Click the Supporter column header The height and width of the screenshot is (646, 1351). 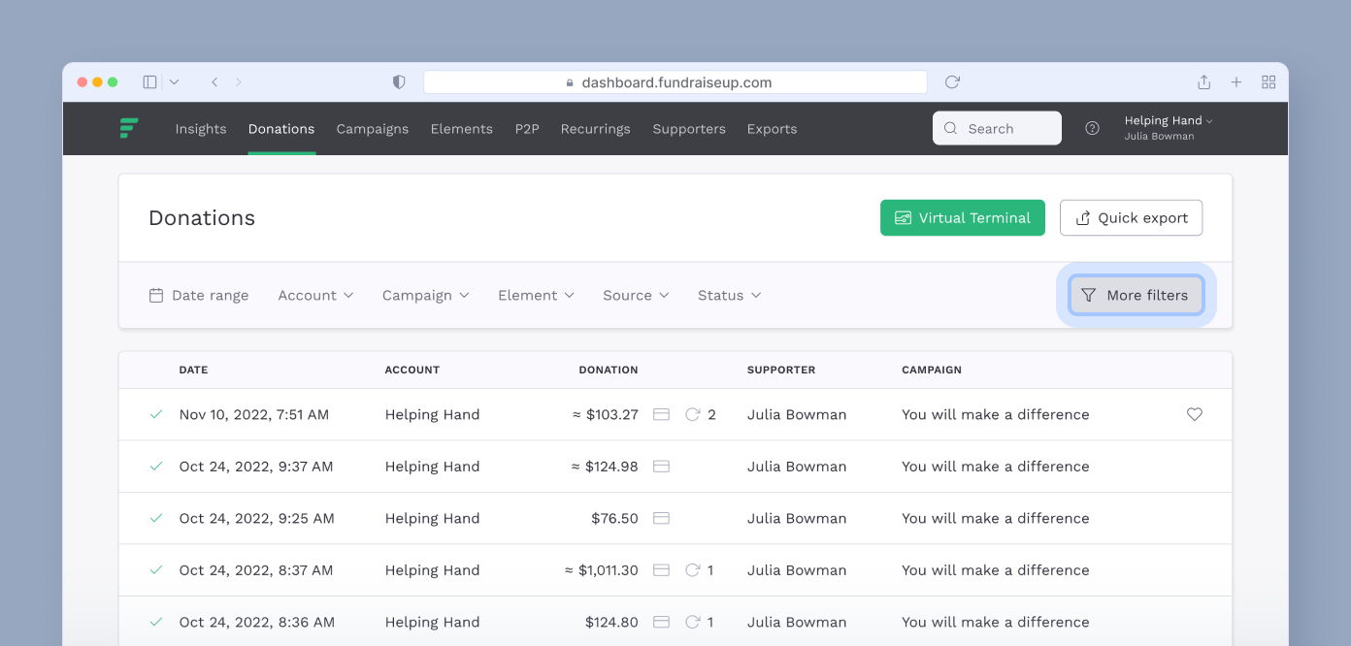coord(781,370)
